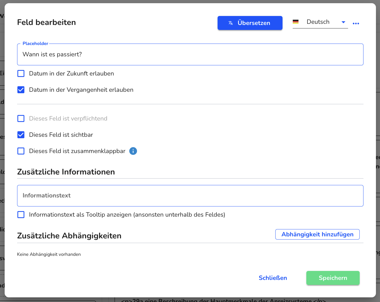Click the info icon next to zusammenklappbar
The width and height of the screenshot is (380, 302).
133,151
